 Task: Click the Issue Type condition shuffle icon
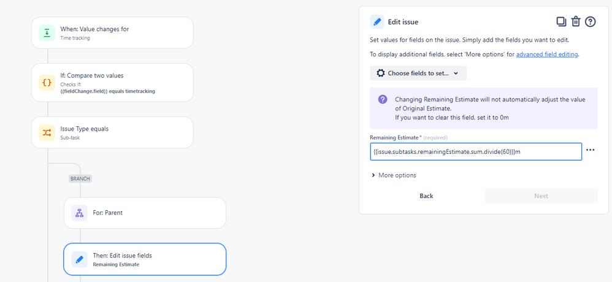47,132
